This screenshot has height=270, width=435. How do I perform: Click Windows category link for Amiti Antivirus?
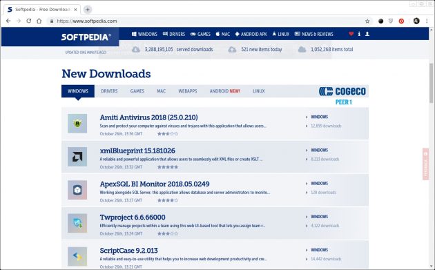point(319,117)
